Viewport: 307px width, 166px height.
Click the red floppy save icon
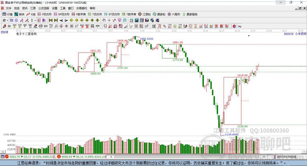point(147,20)
